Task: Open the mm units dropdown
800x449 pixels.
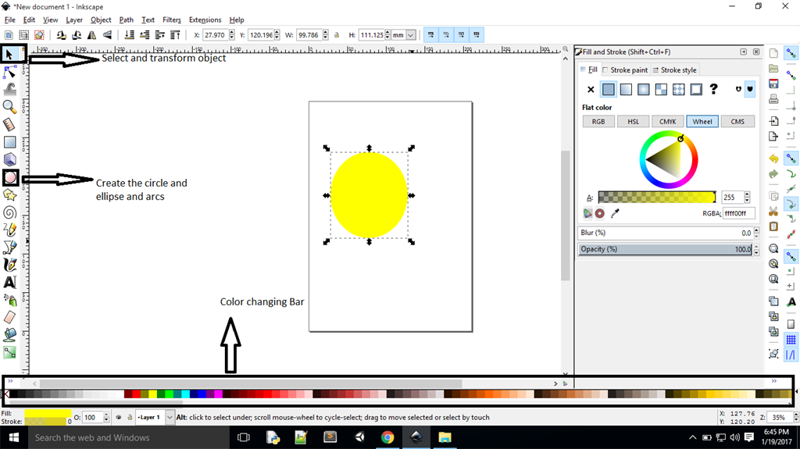Action: click(x=410, y=35)
